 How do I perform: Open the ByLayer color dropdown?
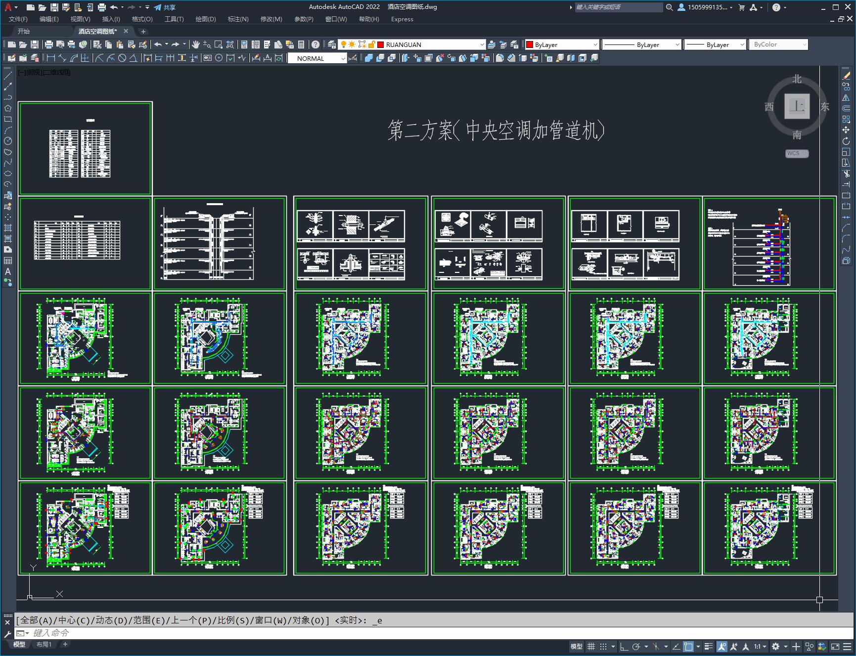(595, 44)
